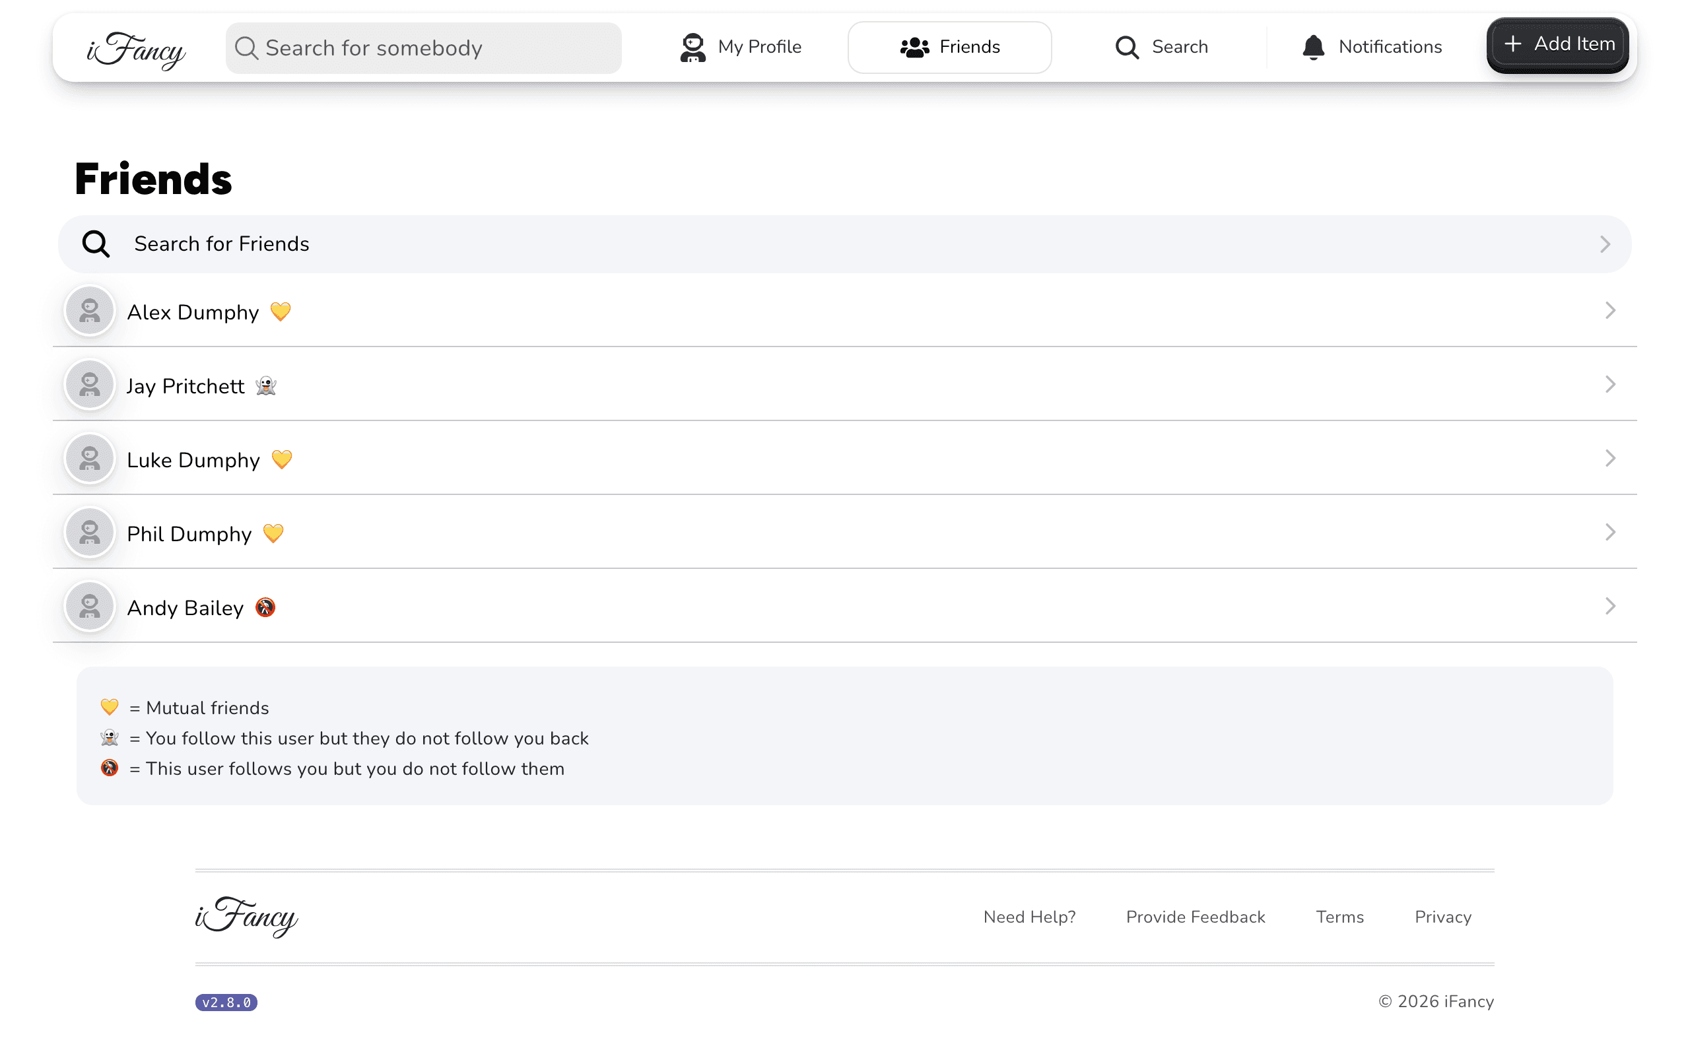Switch to the Search nav tab
Image resolution: width=1690 pixels, height=1056 pixels.
[x=1161, y=48]
